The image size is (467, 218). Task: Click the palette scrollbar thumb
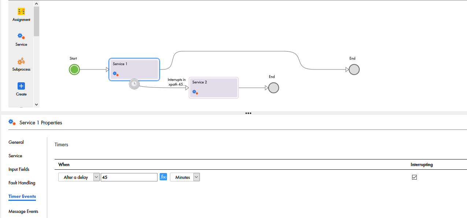[x=36, y=21]
